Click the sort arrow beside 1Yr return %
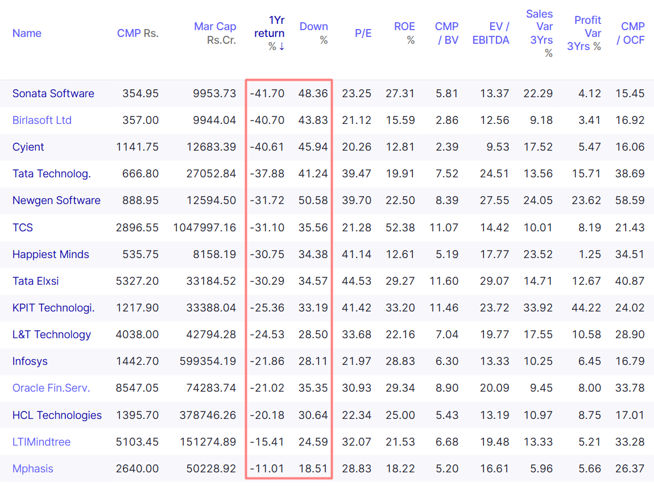Screen dimensions: 654x486 282,46
